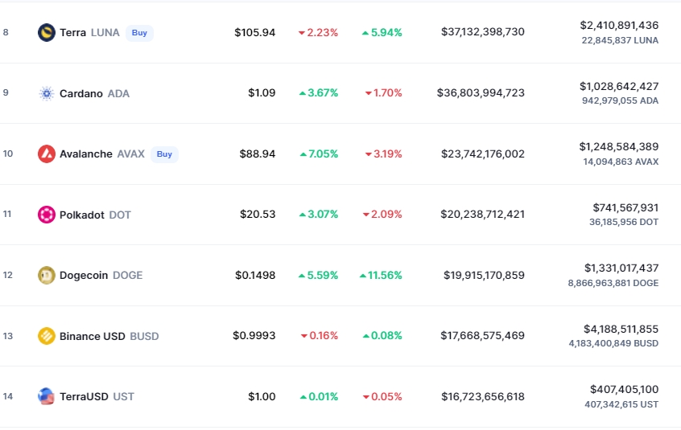681x430 pixels.
Task: Click the Dogecoin coin logo
Action: coord(47,275)
